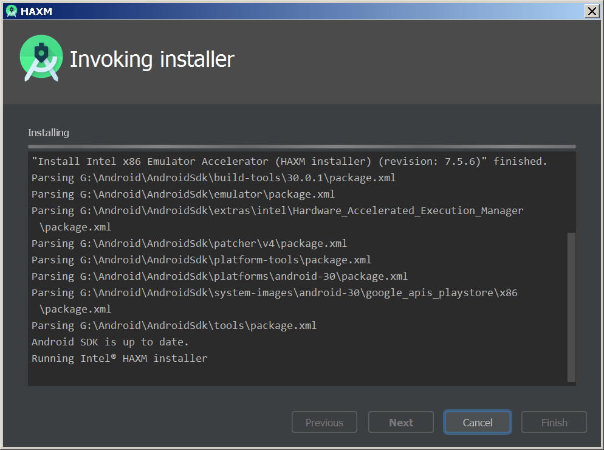The height and width of the screenshot is (450, 604).
Task: Select the build-tools 30.0.1 package.xml line
Action: pos(213,178)
